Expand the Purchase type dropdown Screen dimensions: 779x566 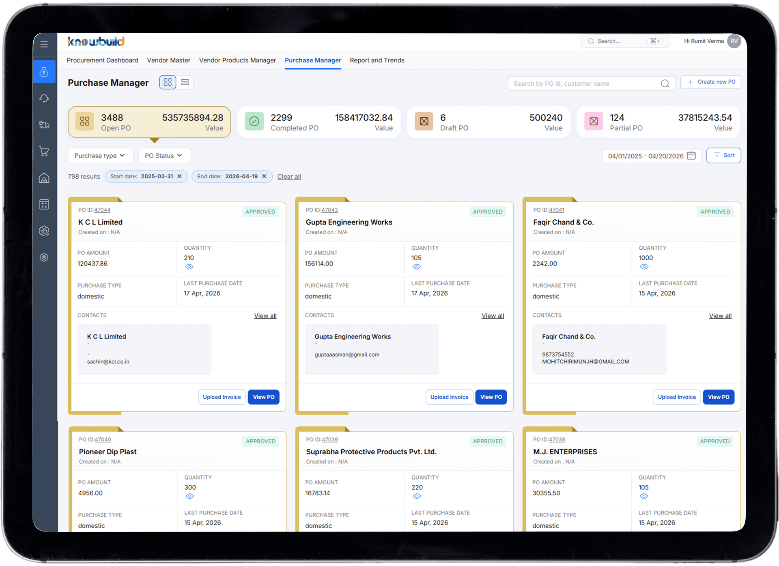[x=101, y=156]
